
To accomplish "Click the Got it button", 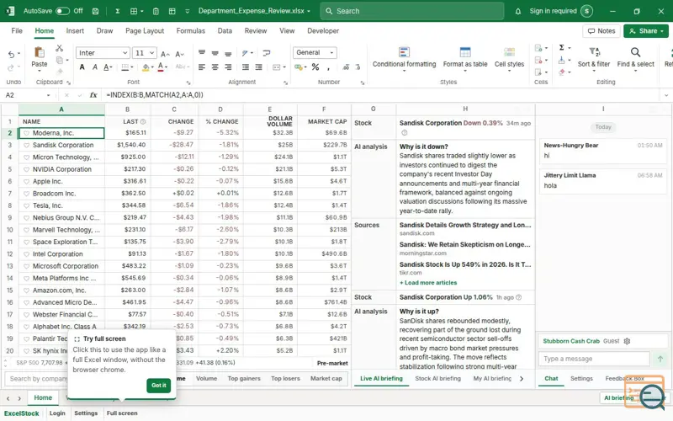I will tap(158, 386).
